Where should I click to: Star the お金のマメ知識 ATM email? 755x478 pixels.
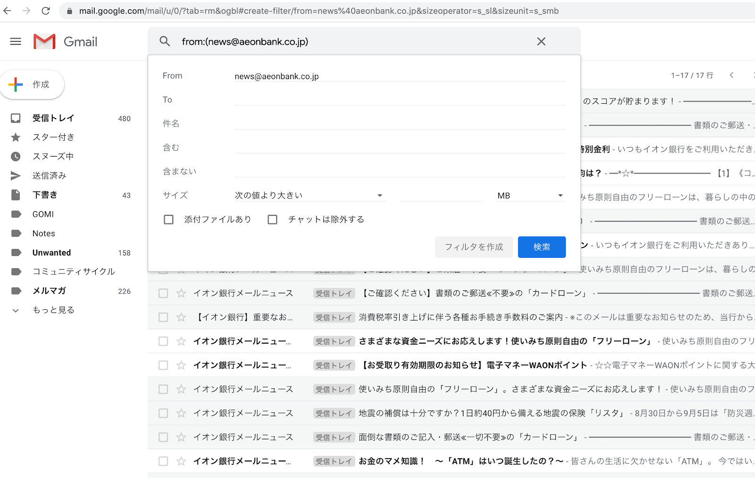181,462
